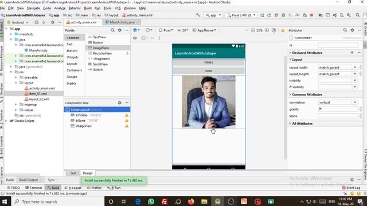Open the Refactor menu

[x=75, y=8]
